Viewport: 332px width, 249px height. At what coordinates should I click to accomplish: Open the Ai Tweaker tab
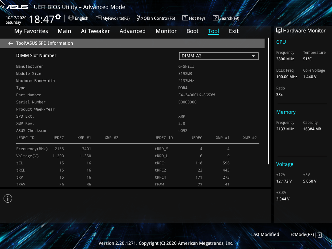click(95, 31)
